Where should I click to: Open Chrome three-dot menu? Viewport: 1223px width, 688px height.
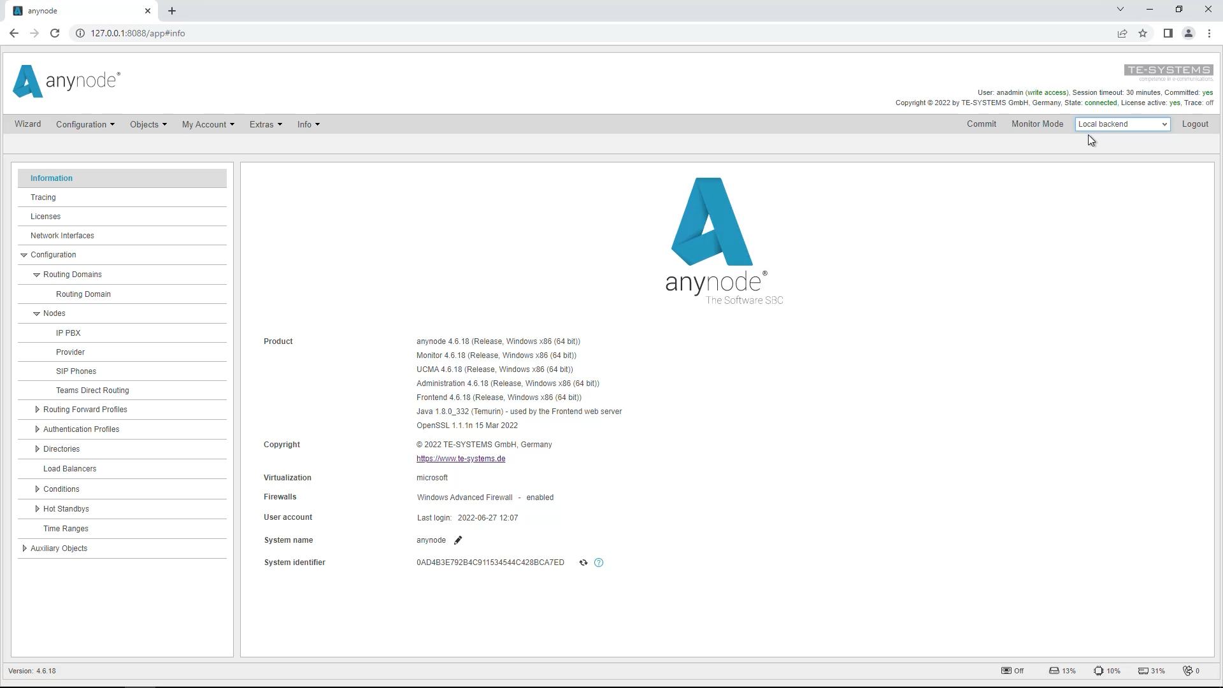click(1209, 33)
